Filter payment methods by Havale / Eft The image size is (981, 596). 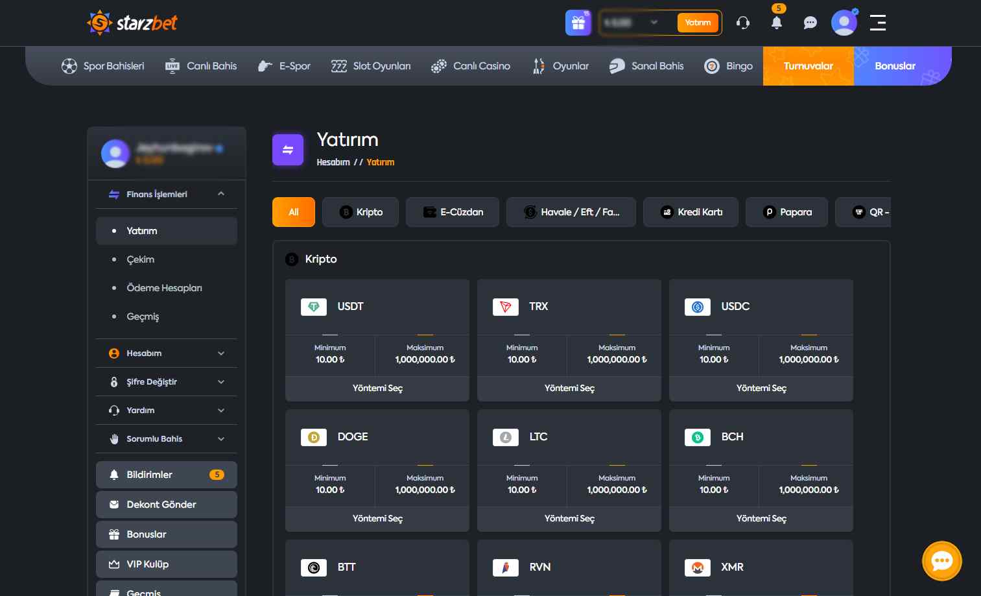pos(571,212)
